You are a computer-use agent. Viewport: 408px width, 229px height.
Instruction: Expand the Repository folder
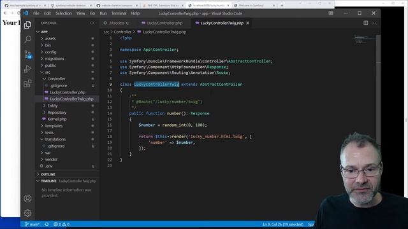click(67, 113)
